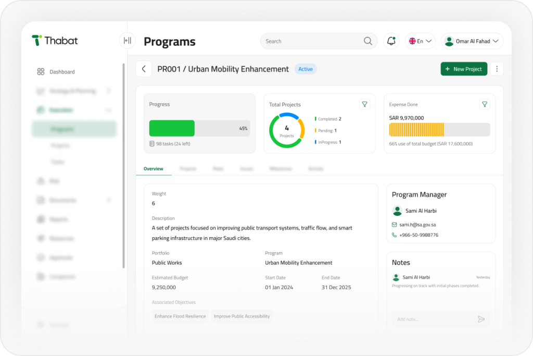
Task: Collapse the sidebar with the toggle icon
Action: pyautogui.click(x=128, y=41)
